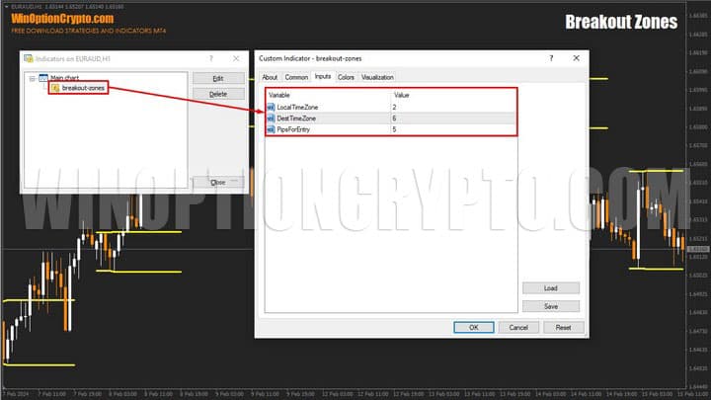711x400 pixels.
Task: Switch to the Colors tab
Action: click(346, 77)
